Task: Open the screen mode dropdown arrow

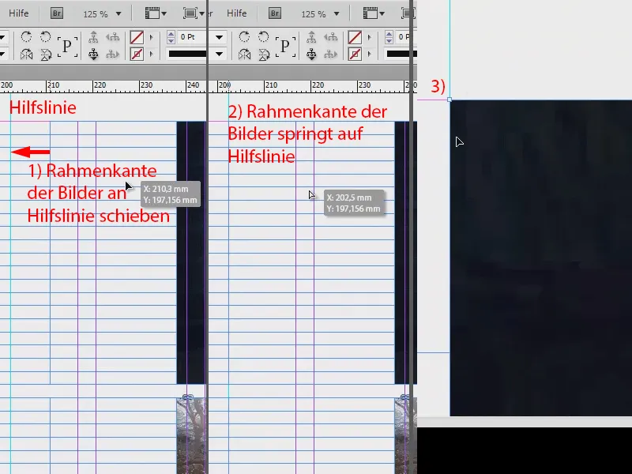Action: point(200,12)
